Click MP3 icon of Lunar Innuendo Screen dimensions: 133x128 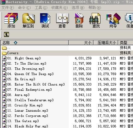pos(4,110)
